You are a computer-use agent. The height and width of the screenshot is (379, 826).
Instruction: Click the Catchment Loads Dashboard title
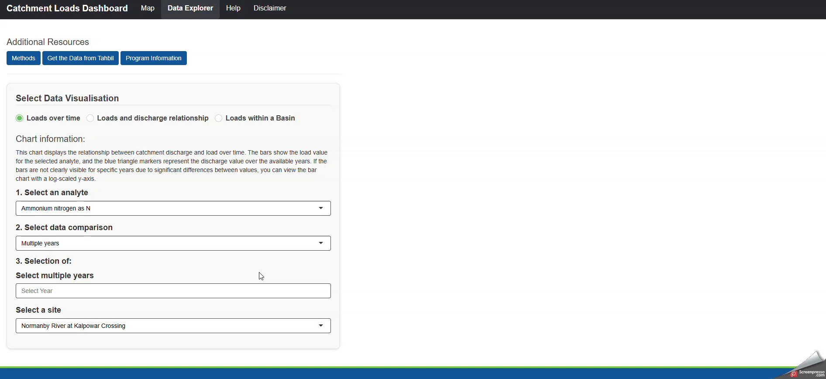click(67, 8)
